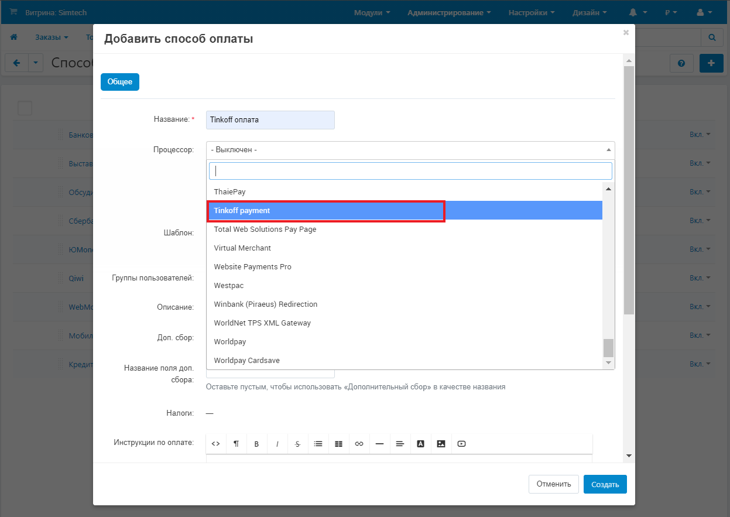Click the dialog scroll-down arrow
This screenshot has height=517, width=730.
[629, 456]
